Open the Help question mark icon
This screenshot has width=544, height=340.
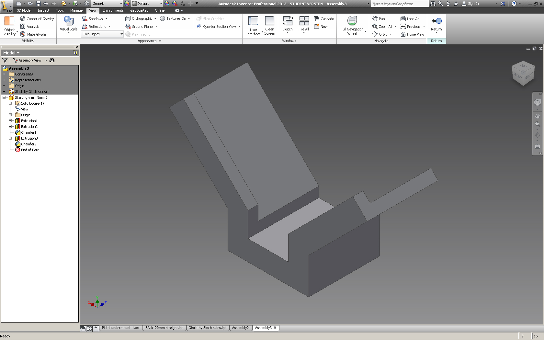click(x=514, y=4)
